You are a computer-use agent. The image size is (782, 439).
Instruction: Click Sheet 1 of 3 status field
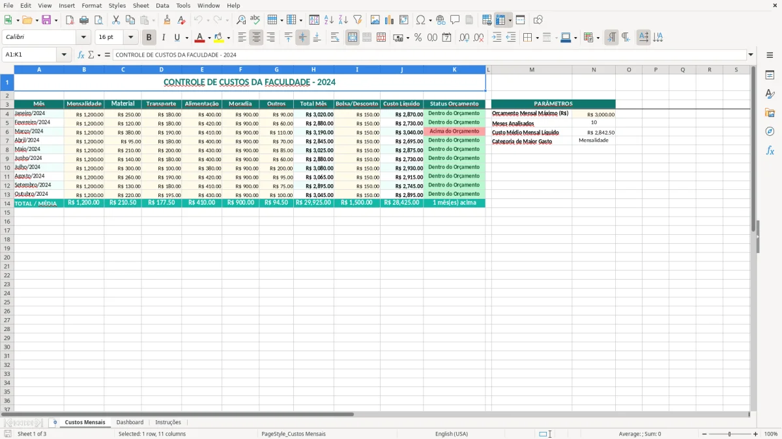(x=32, y=434)
